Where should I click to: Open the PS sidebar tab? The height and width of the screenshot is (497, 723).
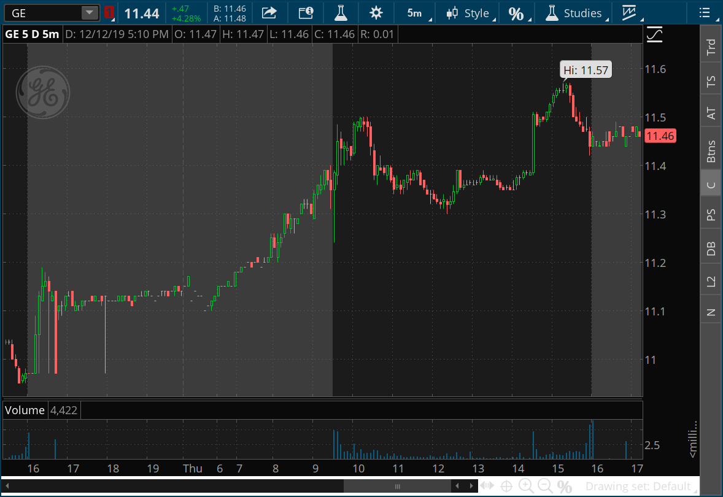click(711, 214)
